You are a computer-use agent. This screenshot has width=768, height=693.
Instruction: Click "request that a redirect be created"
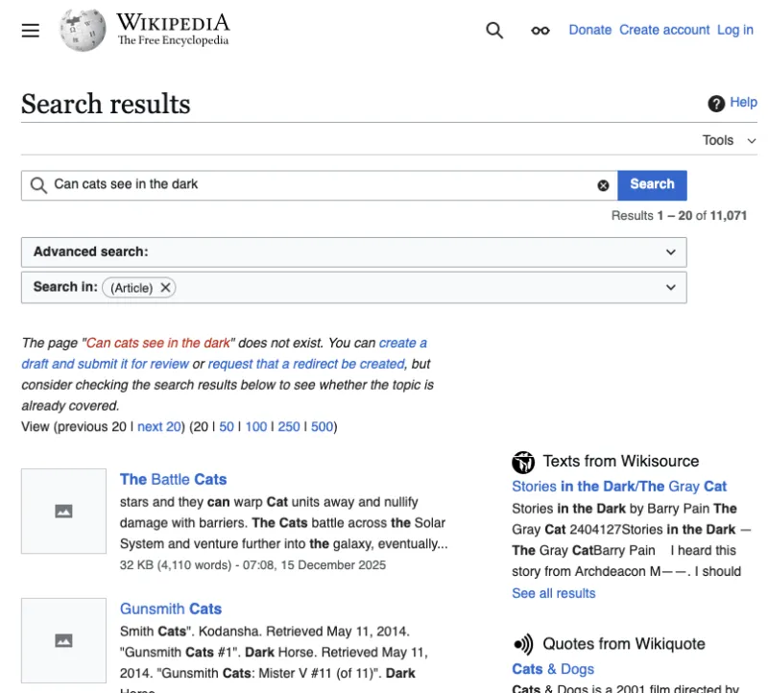(306, 364)
